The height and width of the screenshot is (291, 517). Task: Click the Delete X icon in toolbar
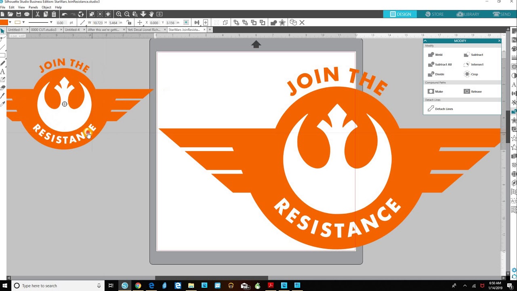point(302,23)
